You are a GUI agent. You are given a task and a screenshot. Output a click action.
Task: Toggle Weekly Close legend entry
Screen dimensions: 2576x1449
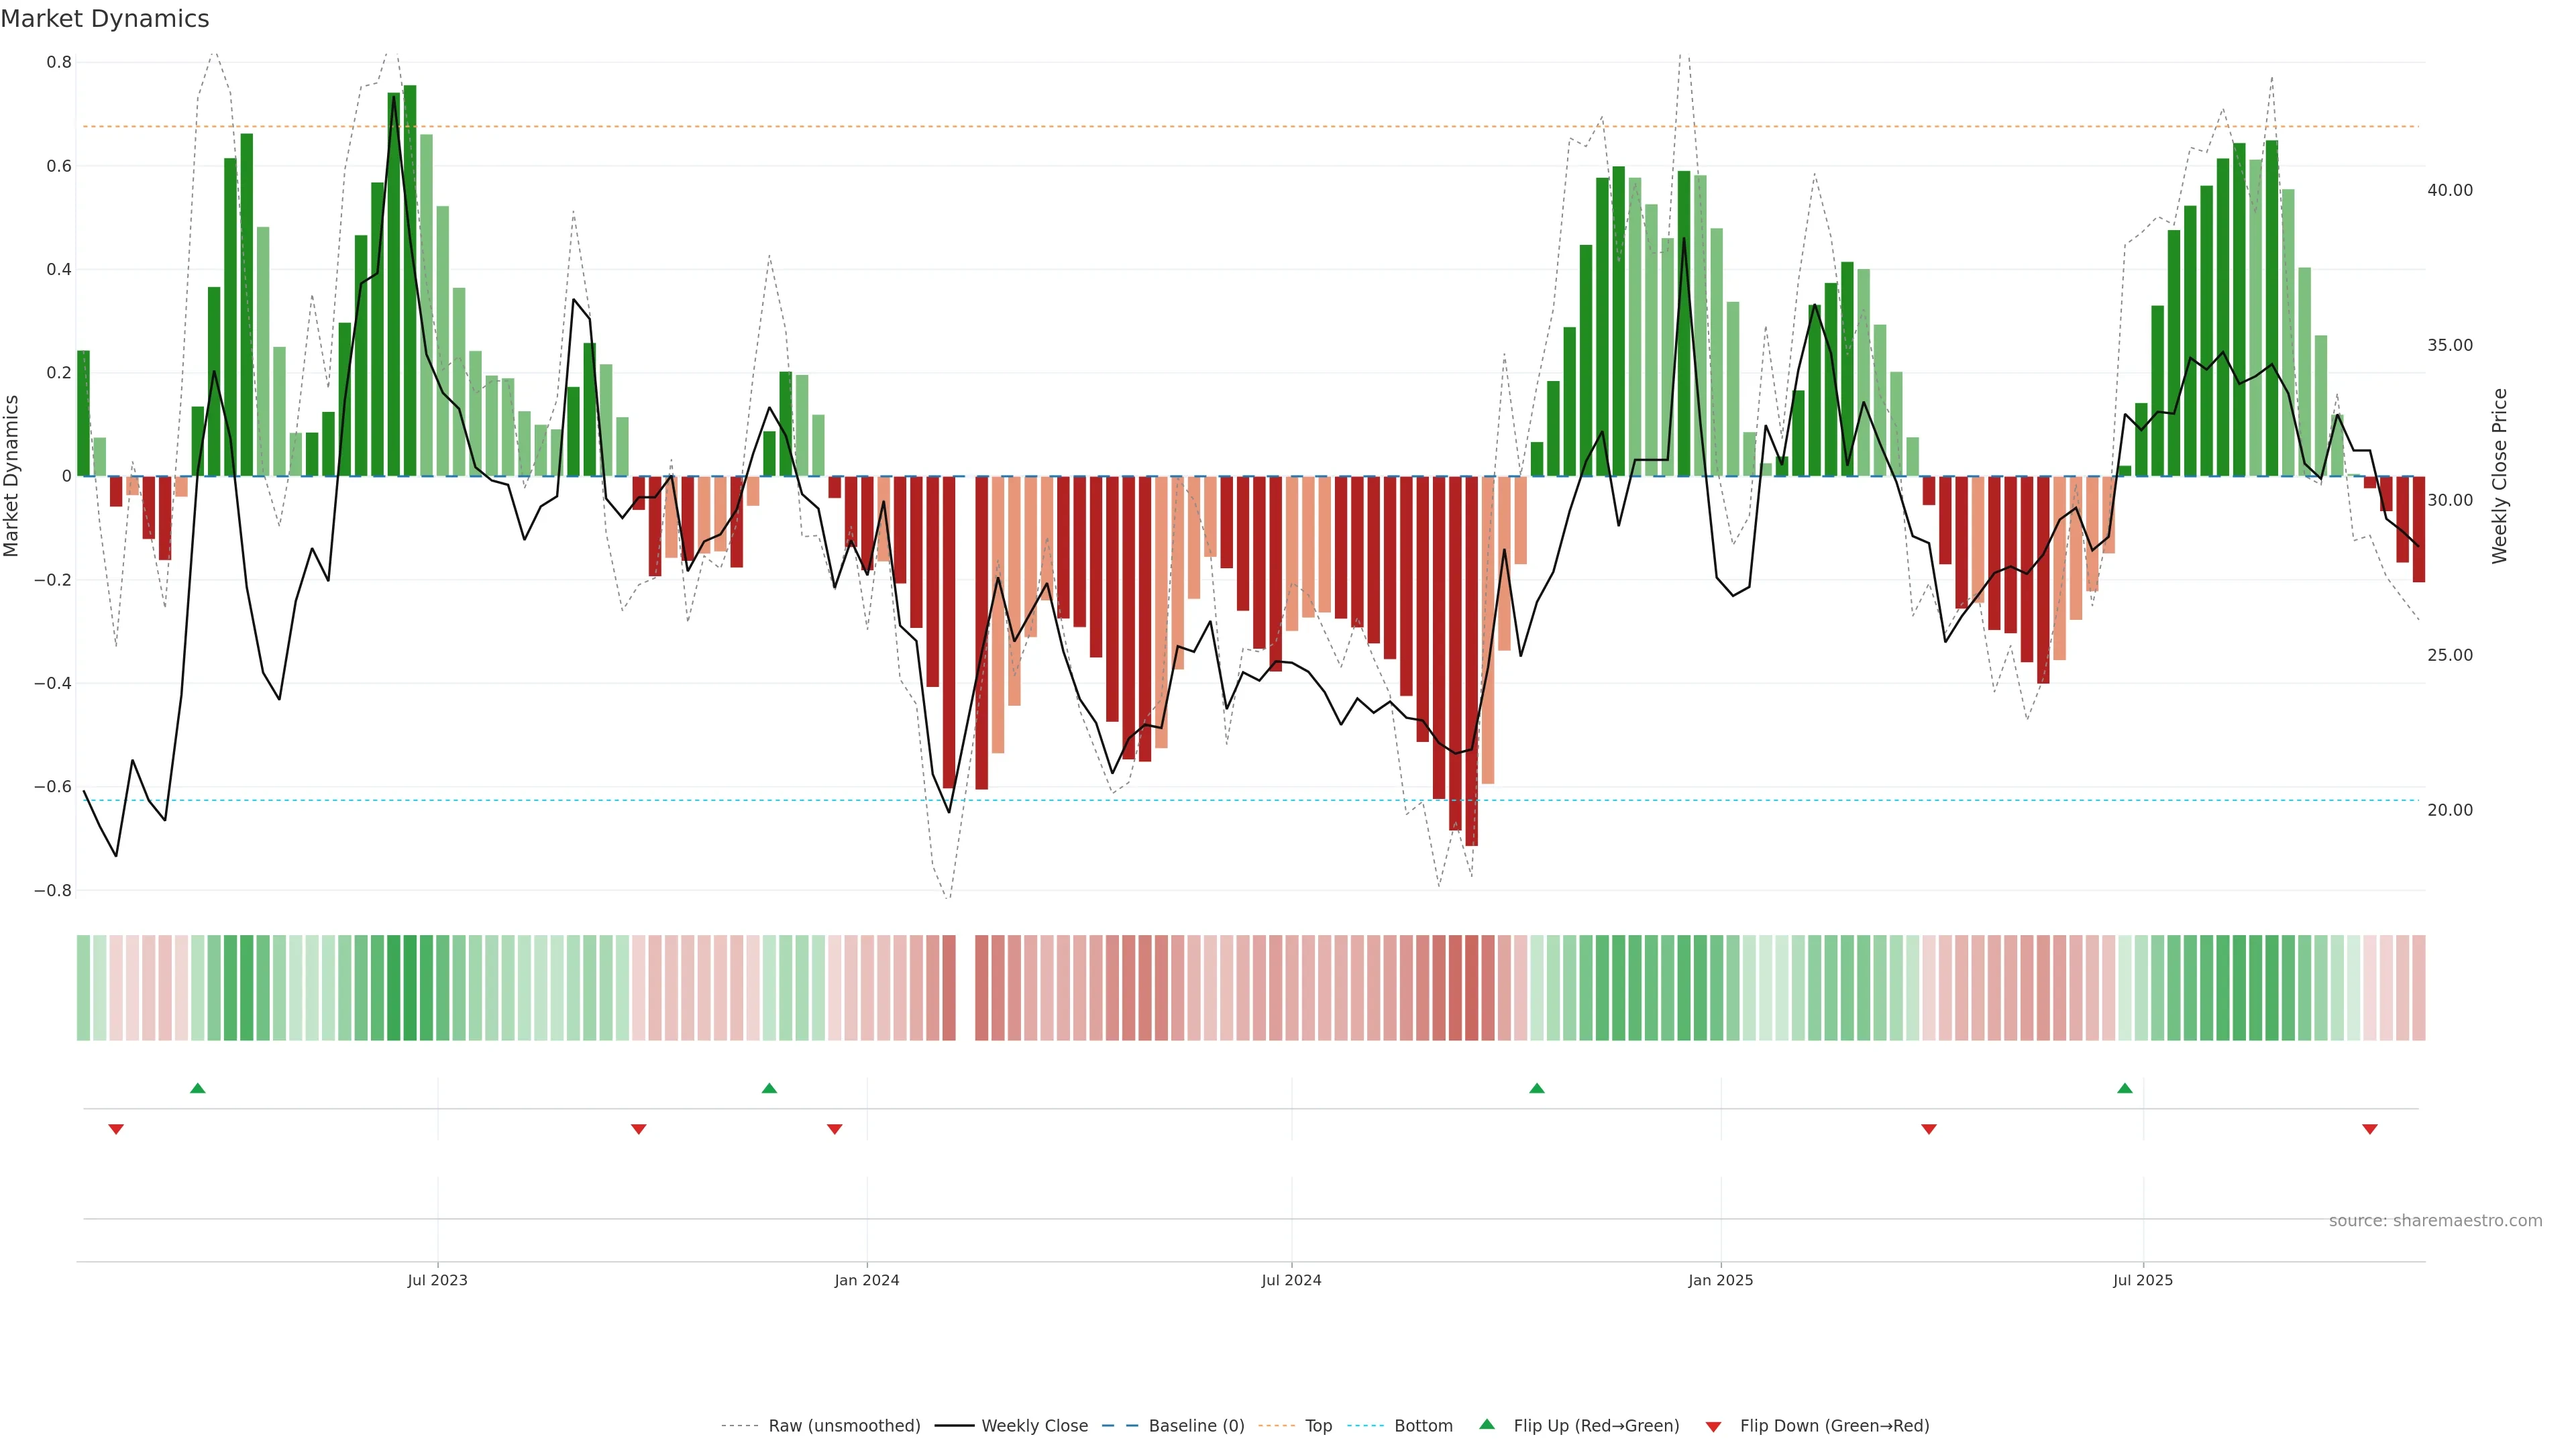click(x=1034, y=1426)
